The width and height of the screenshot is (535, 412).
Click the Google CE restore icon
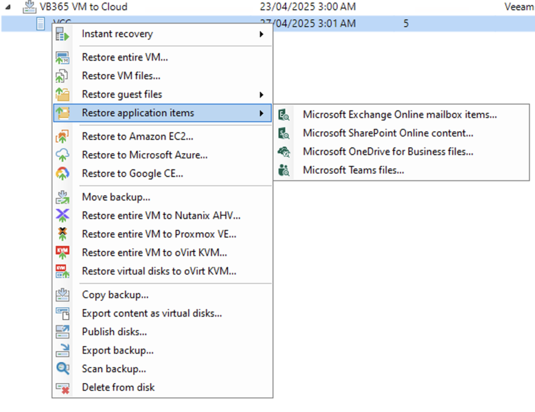point(63,174)
